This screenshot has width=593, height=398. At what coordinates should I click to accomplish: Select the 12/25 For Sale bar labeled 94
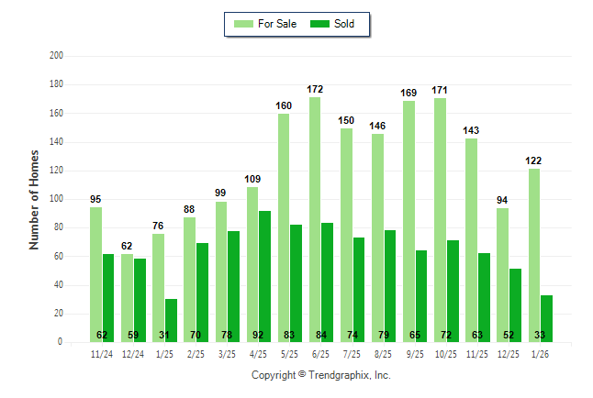click(502, 275)
